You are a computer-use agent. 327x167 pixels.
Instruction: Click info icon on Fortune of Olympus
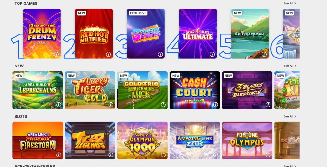[x=268, y=155]
